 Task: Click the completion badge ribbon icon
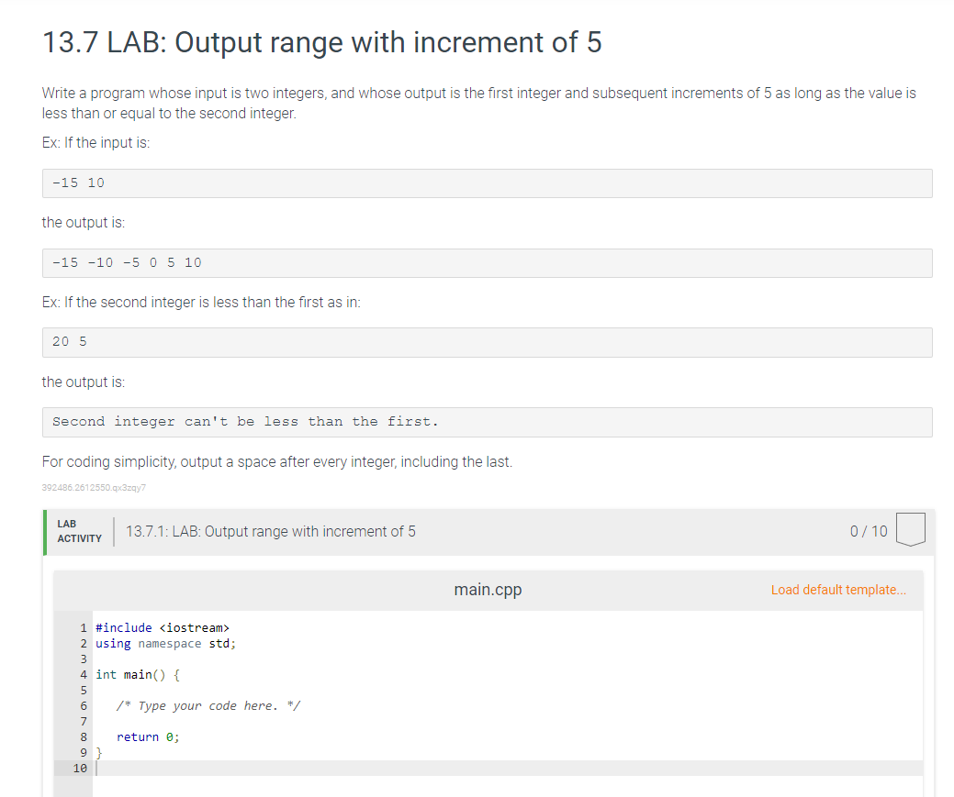909,530
